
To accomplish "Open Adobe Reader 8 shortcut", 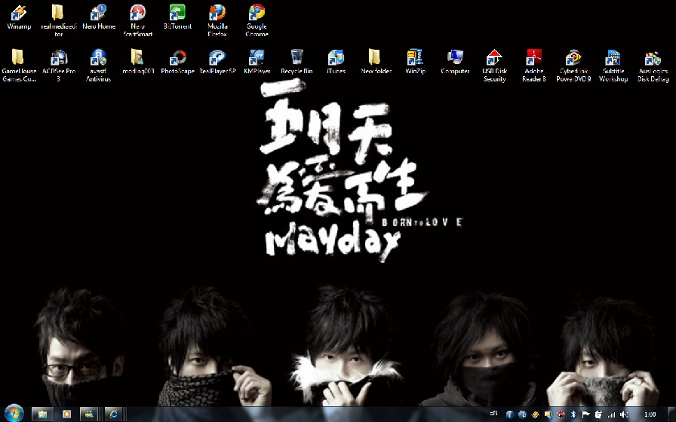I will pyautogui.click(x=534, y=66).
